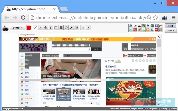178x111 pixels.
Task: Select the empty rectangle tool
Action: (56, 28)
